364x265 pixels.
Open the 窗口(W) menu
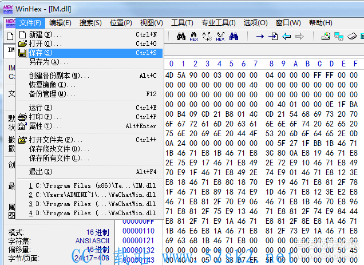pos(288,23)
